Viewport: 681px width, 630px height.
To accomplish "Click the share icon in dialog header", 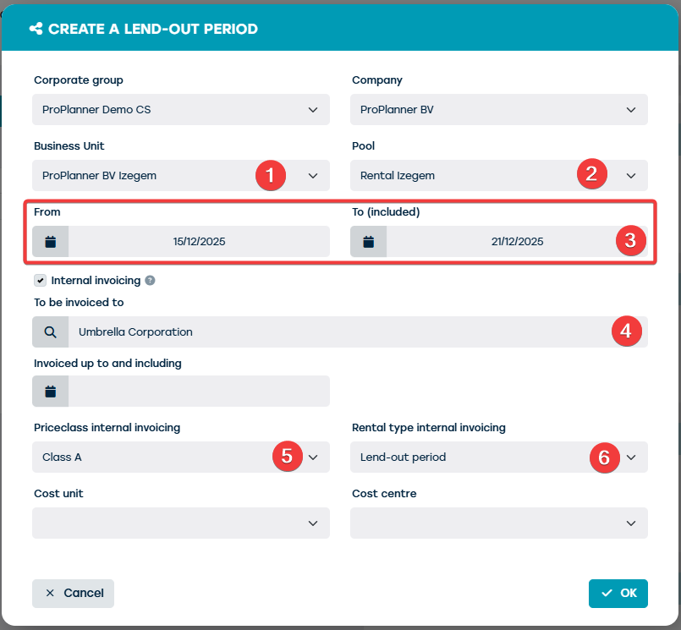I will (36, 29).
